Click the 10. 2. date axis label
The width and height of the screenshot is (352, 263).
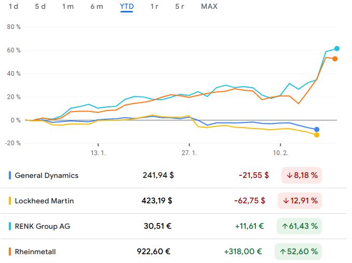(x=280, y=153)
